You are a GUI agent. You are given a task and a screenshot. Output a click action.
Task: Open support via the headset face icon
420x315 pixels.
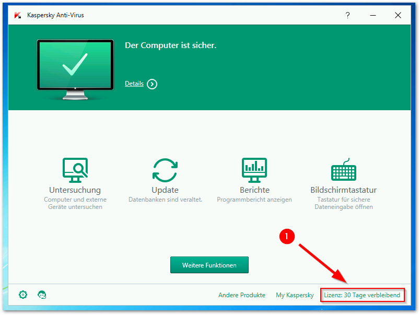click(x=42, y=295)
